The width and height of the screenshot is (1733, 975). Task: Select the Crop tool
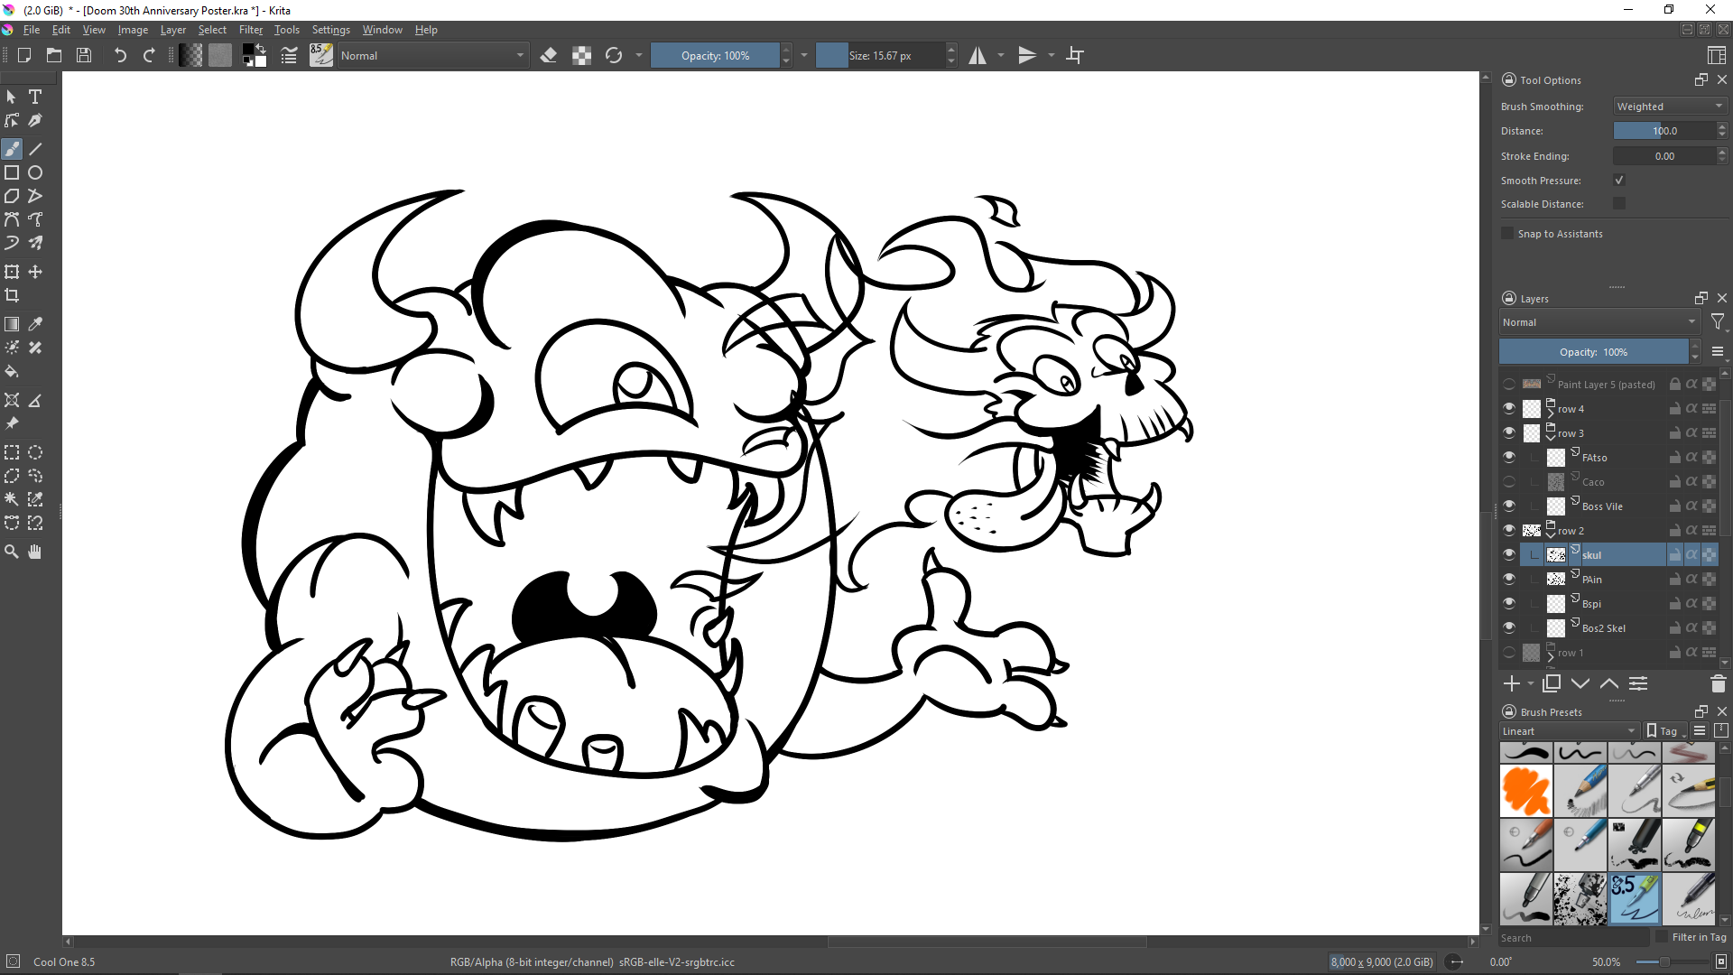12,295
